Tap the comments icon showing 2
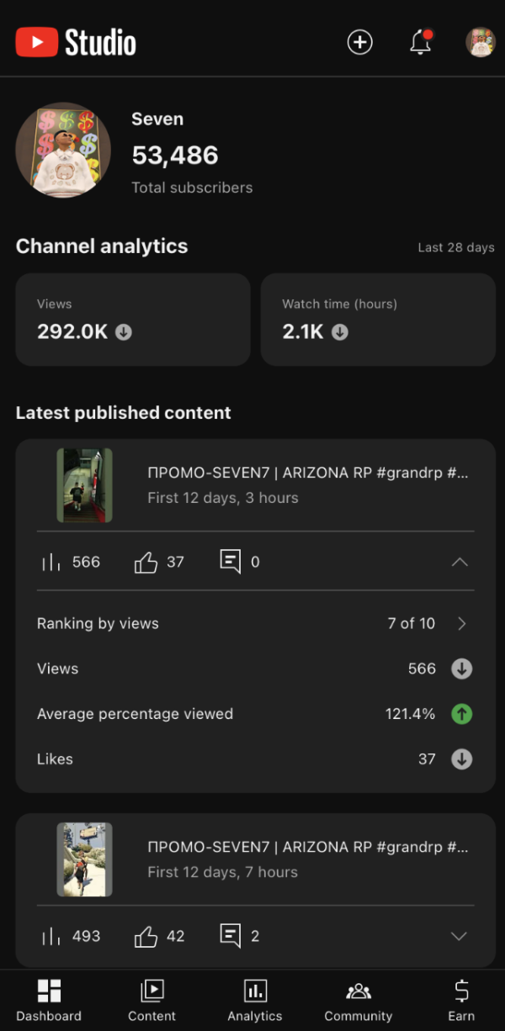Image resolution: width=505 pixels, height=1031 pixels. coord(231,935)
